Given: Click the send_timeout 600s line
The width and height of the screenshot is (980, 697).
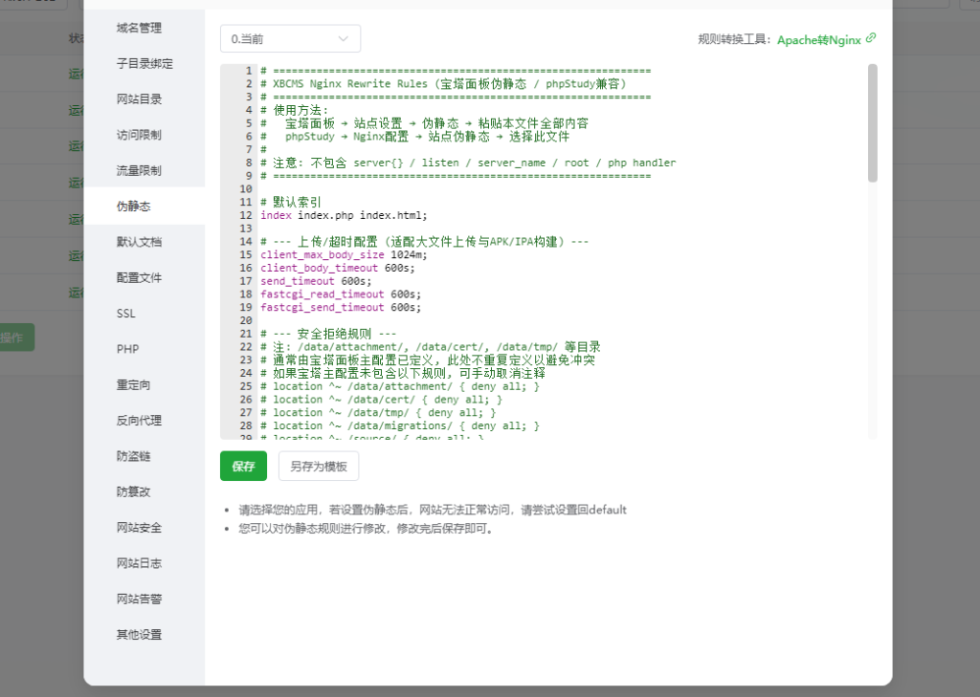Looking at the screenshot, I should [316, 281].
